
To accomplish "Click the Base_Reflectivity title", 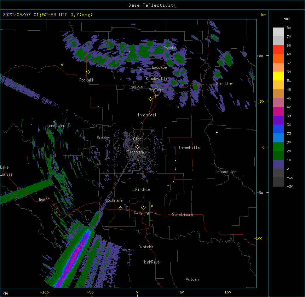I will point(152,5).
